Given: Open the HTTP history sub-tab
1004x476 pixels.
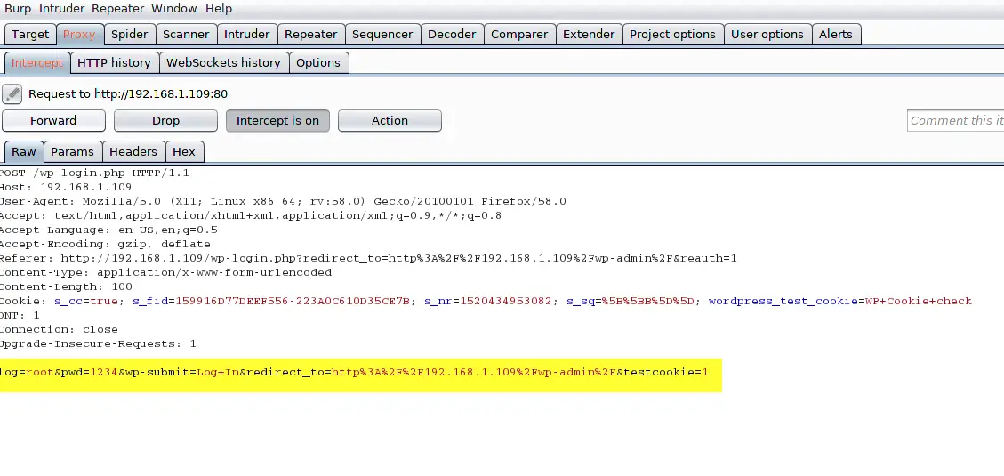Looking at the screenshot, I should click(x=114, y=63).
